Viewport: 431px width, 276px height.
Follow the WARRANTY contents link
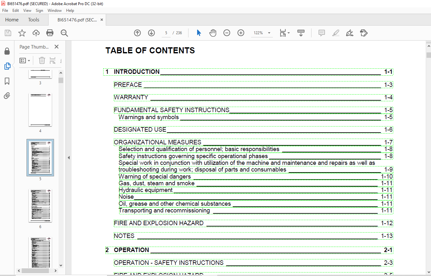(253, 97)
